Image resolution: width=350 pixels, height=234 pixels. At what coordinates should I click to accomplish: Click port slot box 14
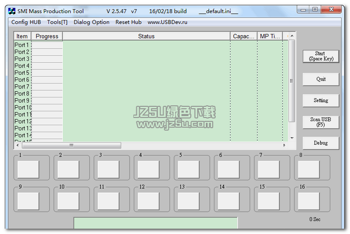(x=229, y=201)
